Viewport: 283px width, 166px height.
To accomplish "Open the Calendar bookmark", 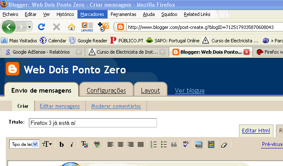I will [x=53, y=41].
